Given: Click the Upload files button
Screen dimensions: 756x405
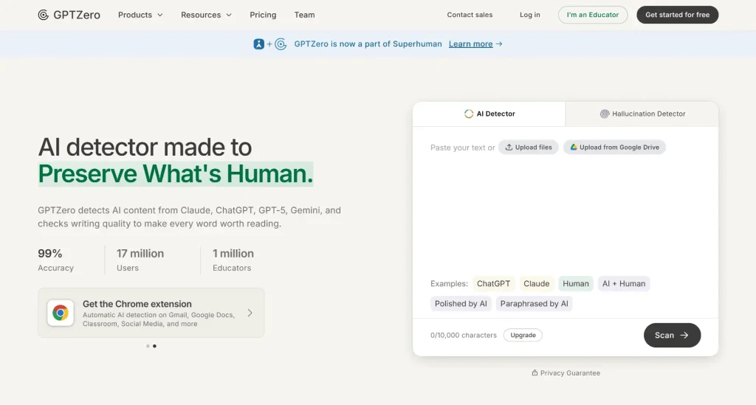Looking at the screenshot, I should [x=529, y=148].
